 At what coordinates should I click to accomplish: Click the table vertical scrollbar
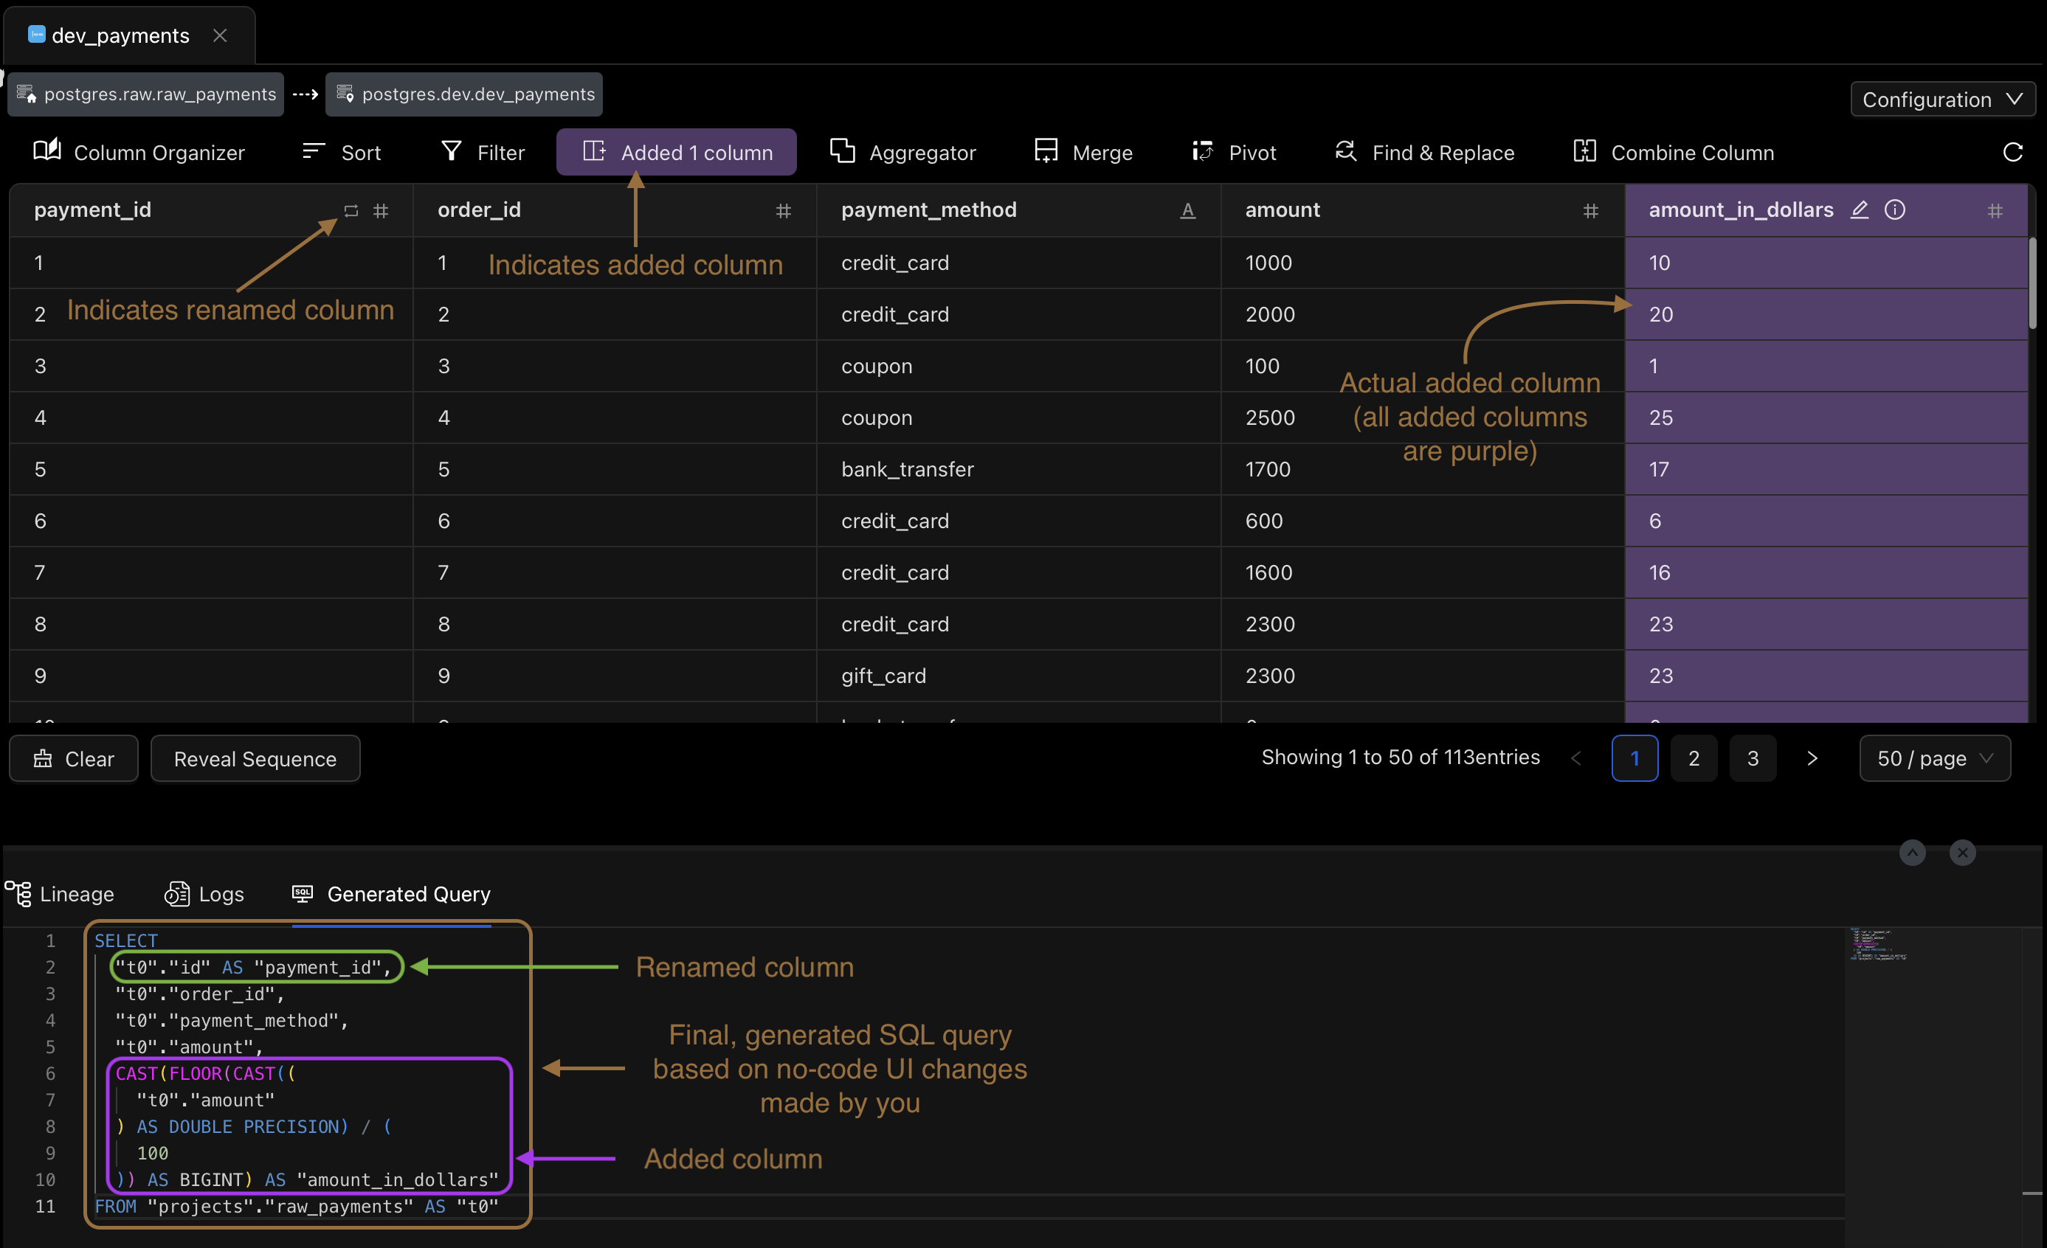point(2032,283)
